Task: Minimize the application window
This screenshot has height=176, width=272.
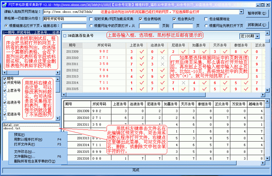Action: point(258,5)
